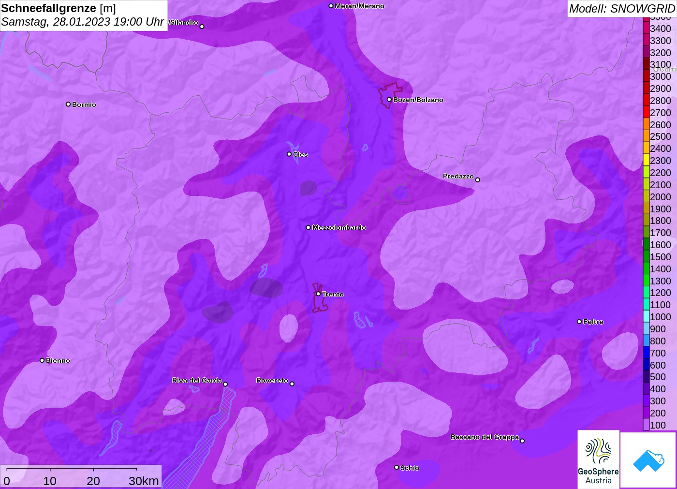
Task: Choose the 2500 m orange swatch
Action: [646, 136]
